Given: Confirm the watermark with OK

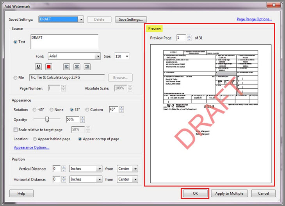Looking at the screenshot, I should coord(195,193).
